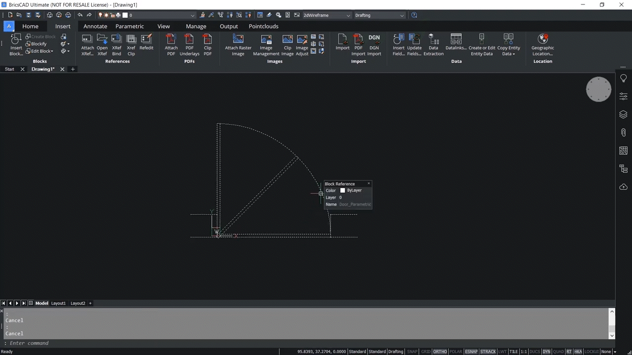This screenshot has height=355, width=632.
Task: Open the cloud panel in sidebar
Action: pos(623,187)
